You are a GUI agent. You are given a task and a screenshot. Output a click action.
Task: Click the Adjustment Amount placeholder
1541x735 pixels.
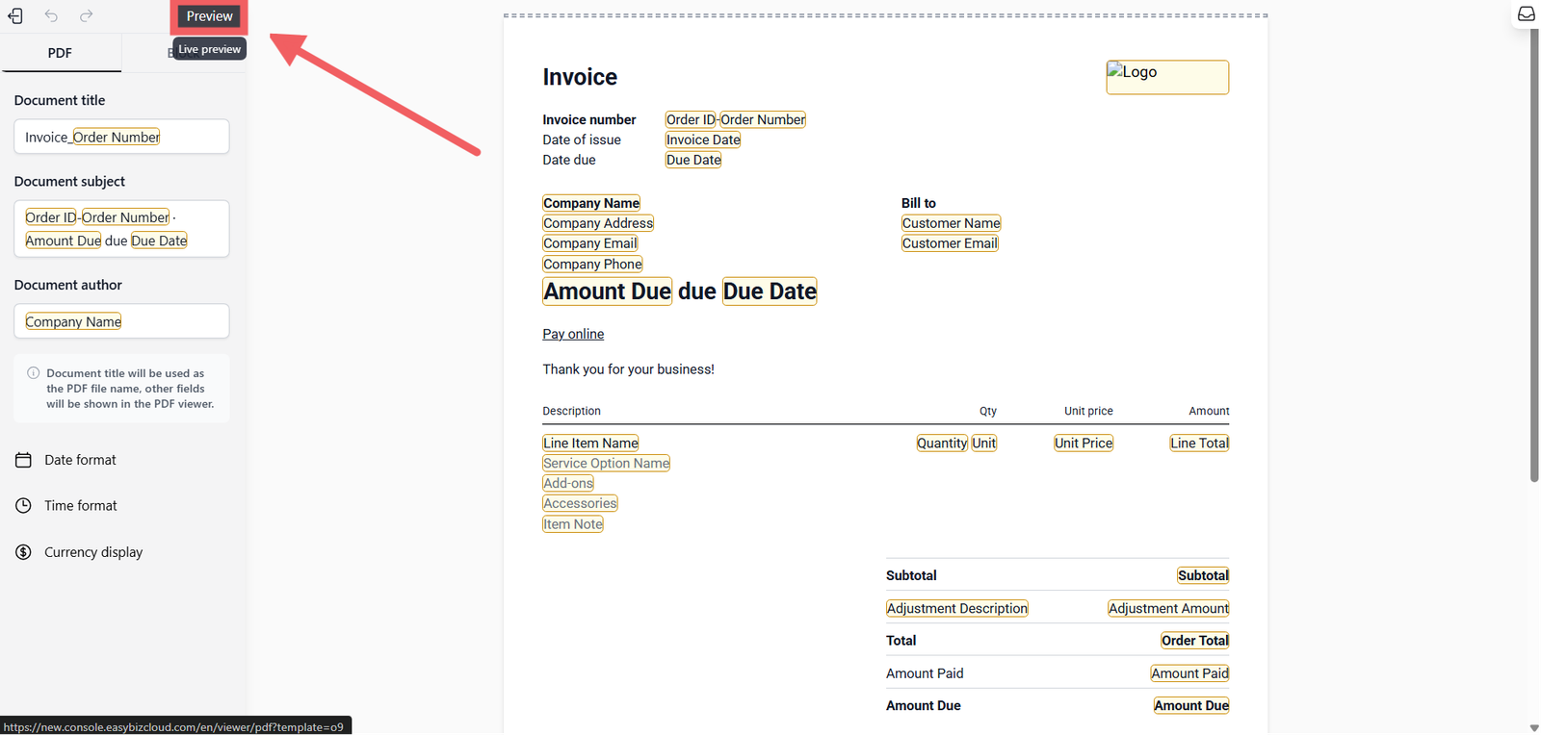(x=1168, y=608)
